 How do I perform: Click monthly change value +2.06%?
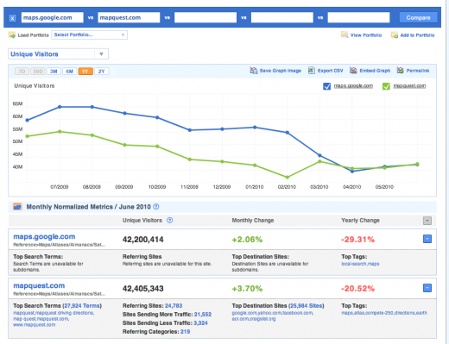click(x=247, y=240)
